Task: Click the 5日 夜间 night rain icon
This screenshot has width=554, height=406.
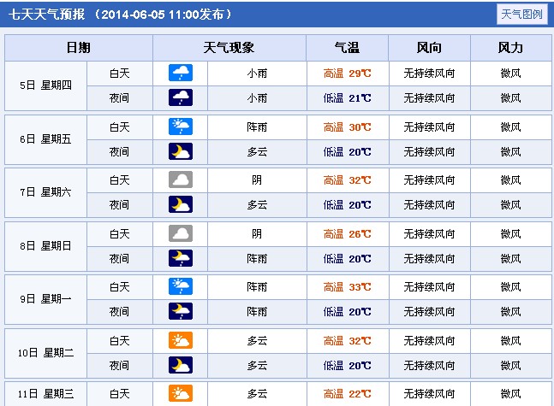Action: coord(181,98)
